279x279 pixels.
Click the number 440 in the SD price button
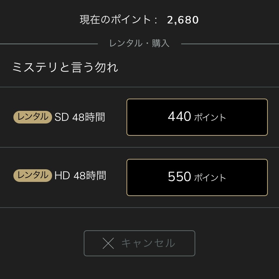click(x=179, y=116)
